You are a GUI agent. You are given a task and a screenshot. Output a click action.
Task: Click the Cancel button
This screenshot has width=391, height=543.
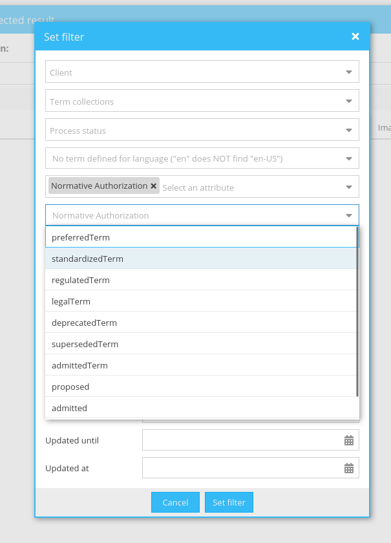(175, 502)
